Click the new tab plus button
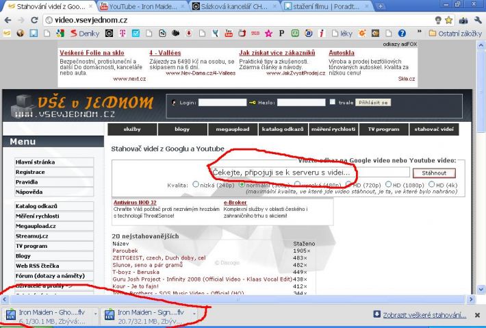This screenshot has height=328, width=486. pos(381,6)
